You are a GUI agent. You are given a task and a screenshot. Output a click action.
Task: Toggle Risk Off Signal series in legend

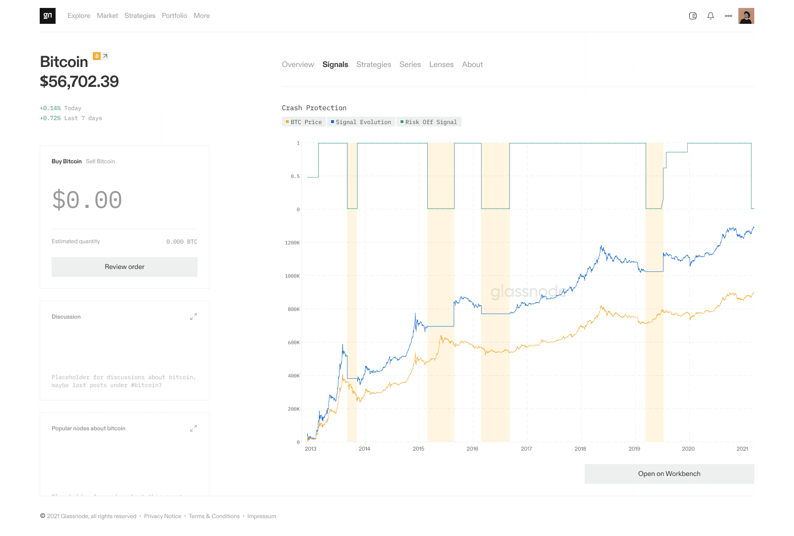(429, 122)
